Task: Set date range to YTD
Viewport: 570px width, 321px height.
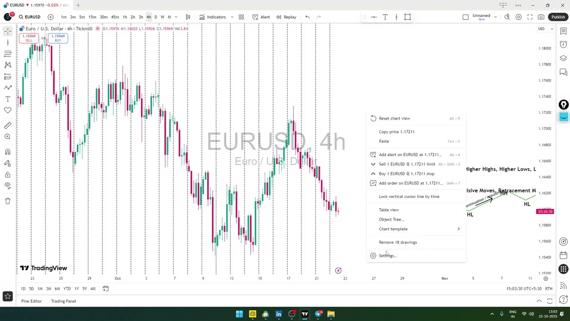Action: (67, 289)
